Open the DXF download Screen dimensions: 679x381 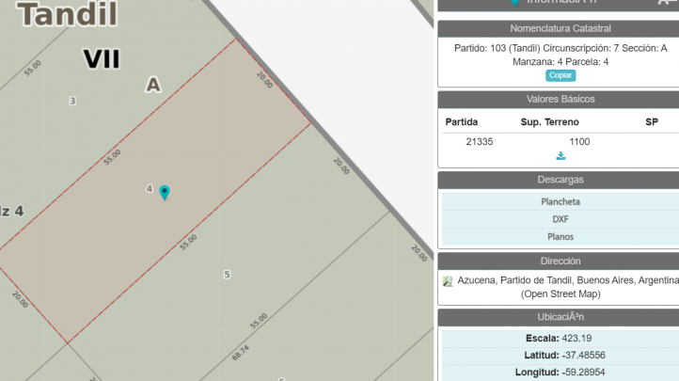[x=561, y=219]
